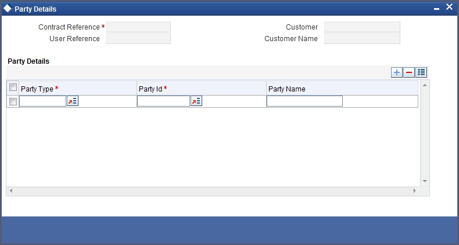459x245 pixels.
Task: Close the Party Details window
Action: pyautogui.click(x=449, y=7)
